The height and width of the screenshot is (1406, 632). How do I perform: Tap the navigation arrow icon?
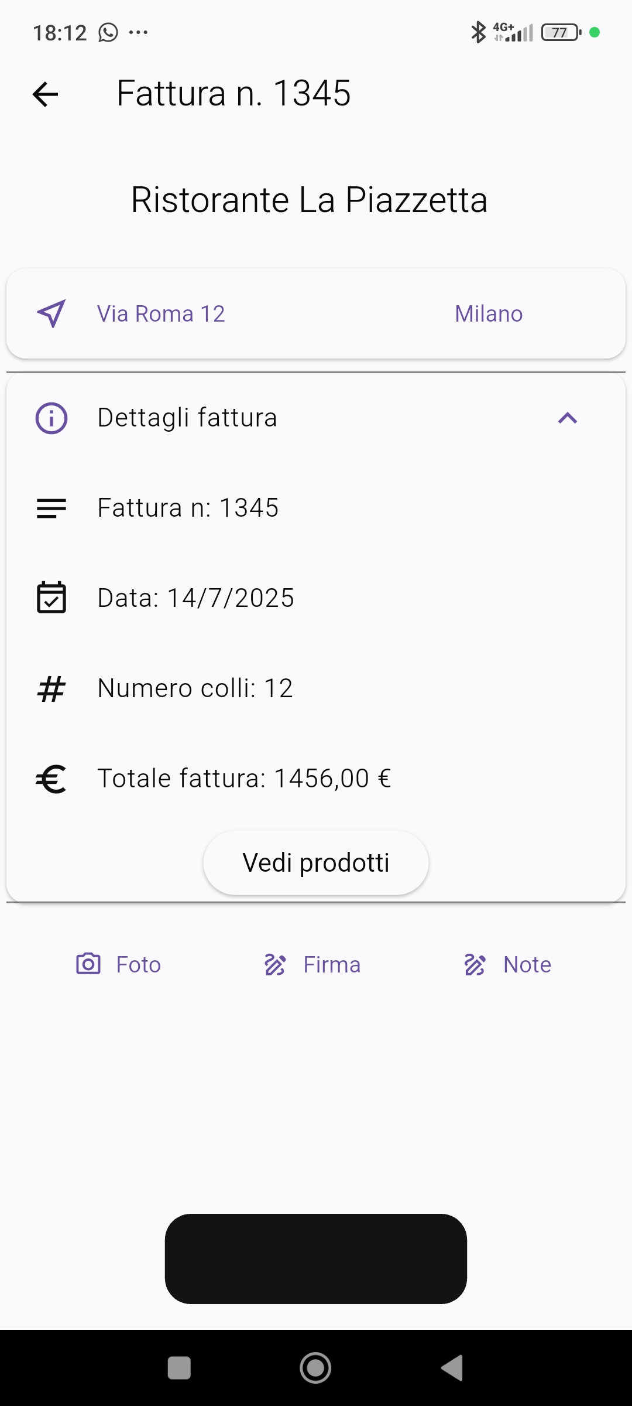(x=51, y=314)
